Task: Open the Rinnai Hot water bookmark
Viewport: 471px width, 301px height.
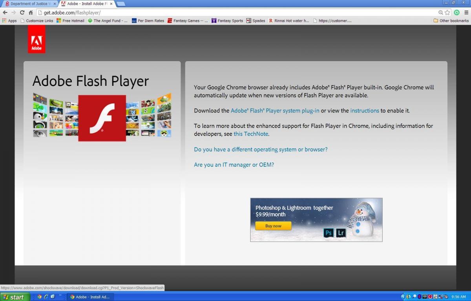Action: point(289,21)
